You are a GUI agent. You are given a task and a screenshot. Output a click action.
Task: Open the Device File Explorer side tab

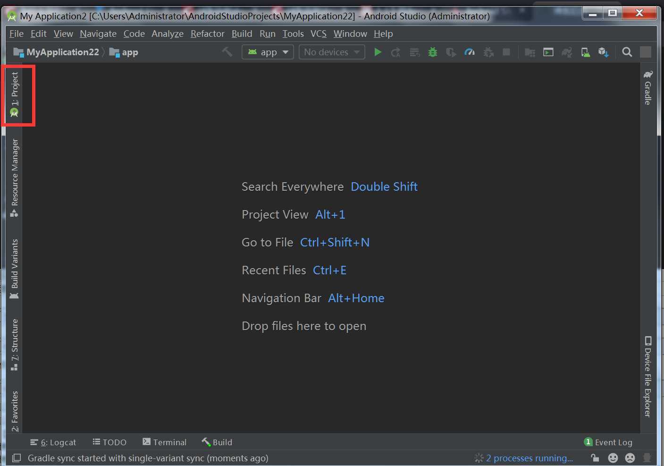tap(648, 377)
